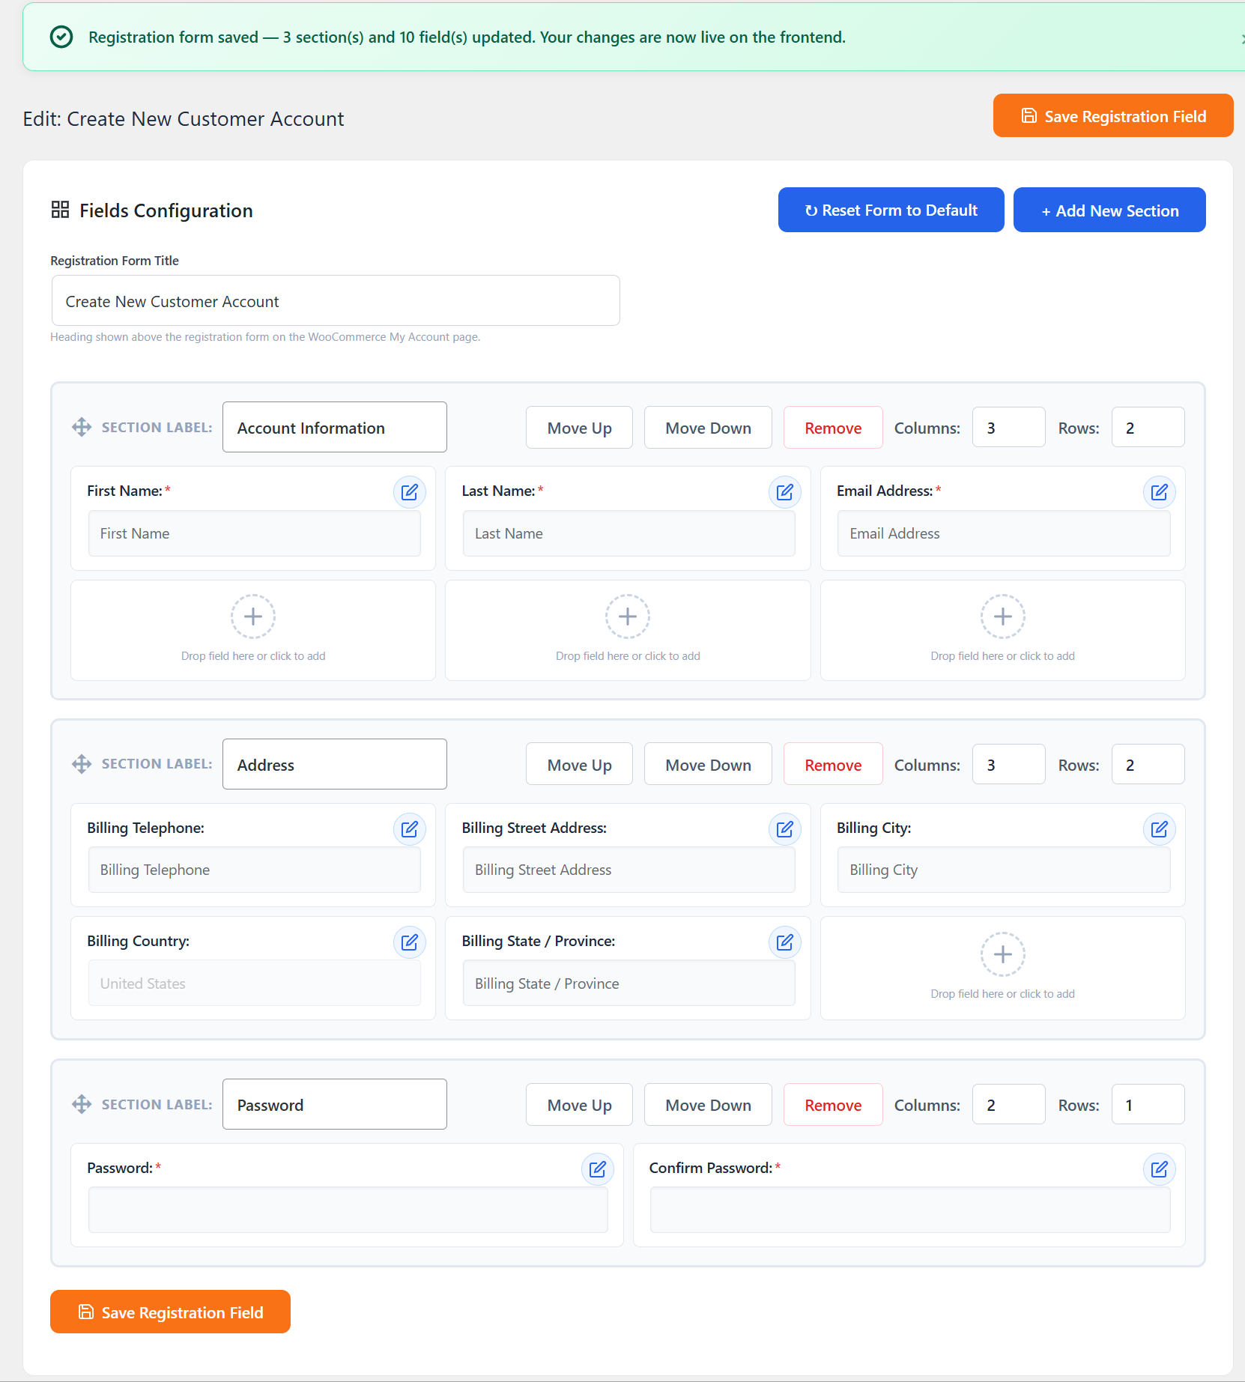Viewport: 1245px width, 1382px height.
Task: Edit the Billing City field via pencil icon
Action: point(1159,829)
